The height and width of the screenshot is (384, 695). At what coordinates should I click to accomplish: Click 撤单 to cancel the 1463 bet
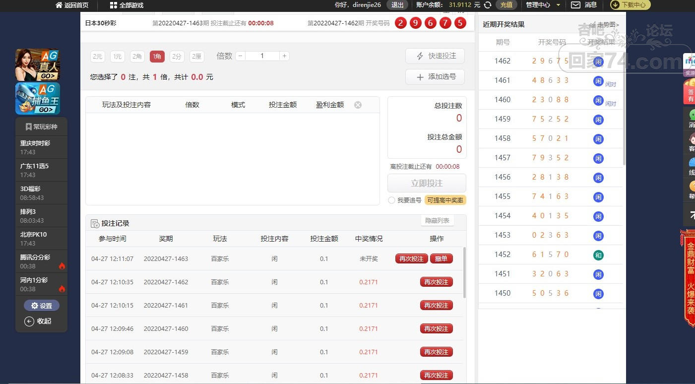(442, 258)
